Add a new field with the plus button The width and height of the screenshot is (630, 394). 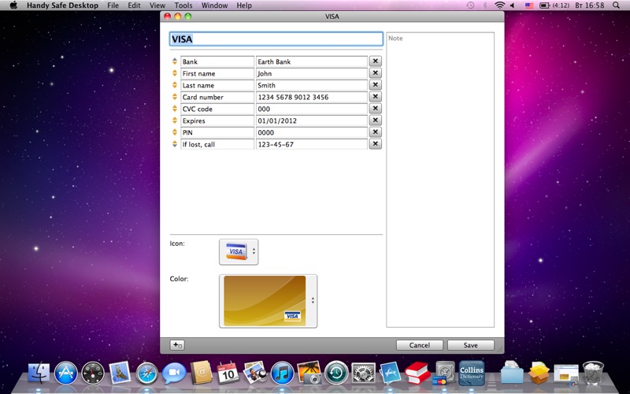point(177,345)
